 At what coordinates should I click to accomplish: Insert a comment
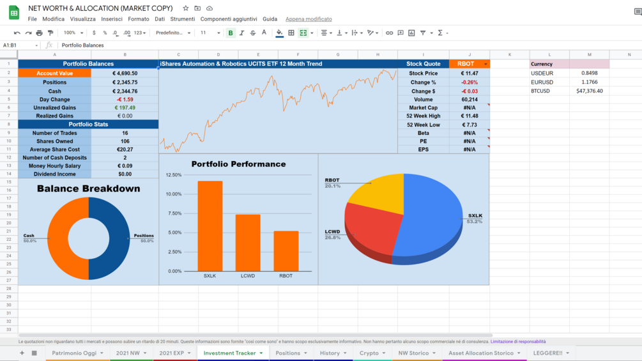pyautogui.click(x=401, y=33)
